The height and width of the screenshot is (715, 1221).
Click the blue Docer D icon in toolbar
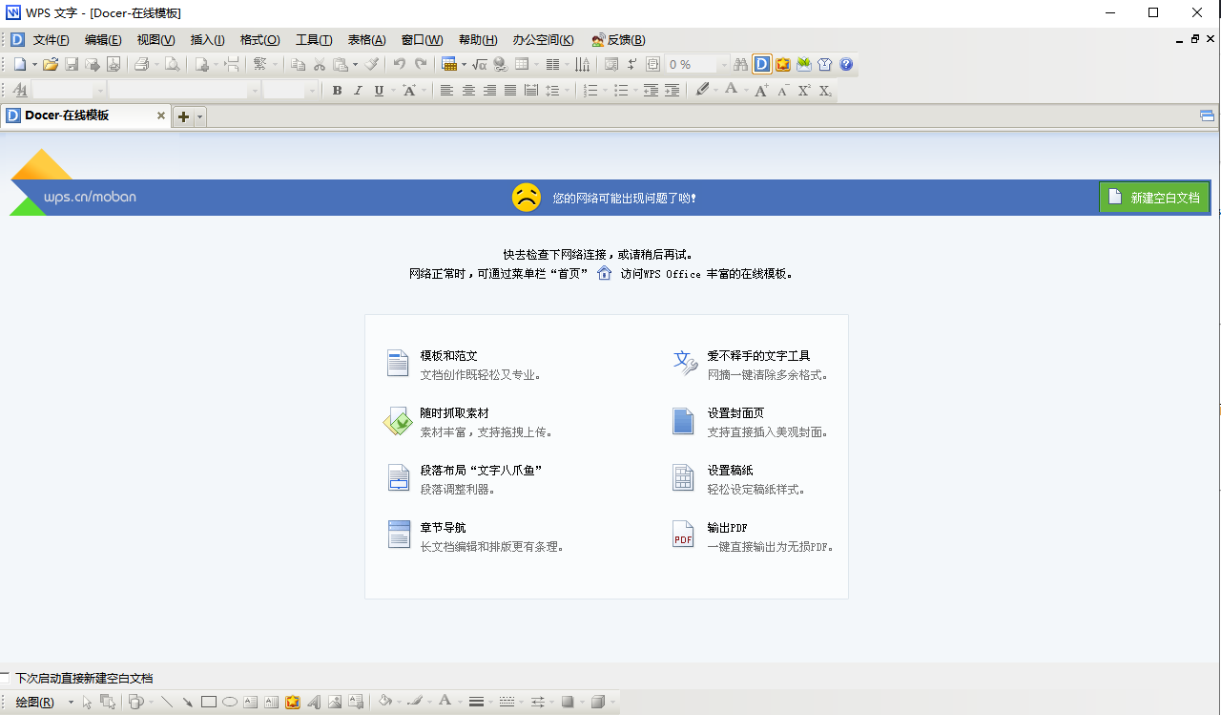(x=762, y=64)
